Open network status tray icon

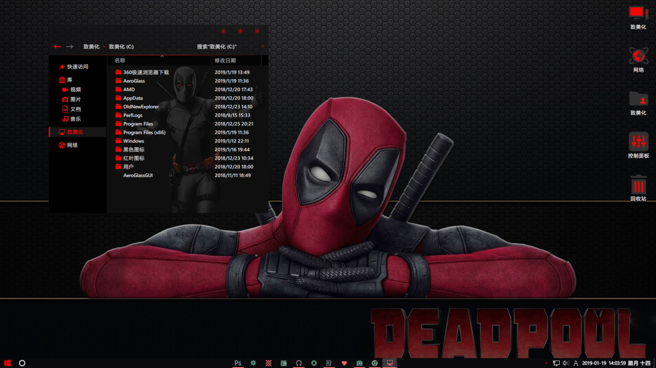click(x=556, y=363)
